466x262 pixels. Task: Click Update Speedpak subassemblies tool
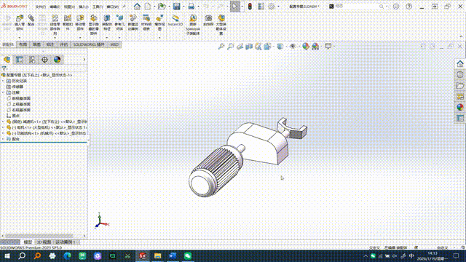(193, 25)
